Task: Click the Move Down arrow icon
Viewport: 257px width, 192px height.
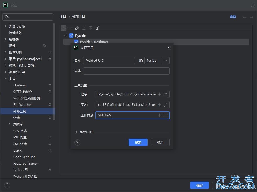Action: pyautogui.click(x=91, y=28)
